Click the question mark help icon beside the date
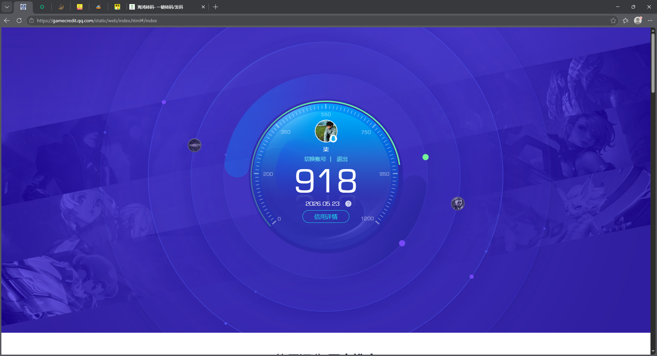657x356 pixels. [348, 204]
